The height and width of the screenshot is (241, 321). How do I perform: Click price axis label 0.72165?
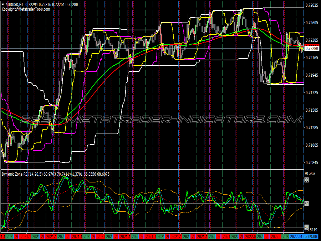point(312,58)
